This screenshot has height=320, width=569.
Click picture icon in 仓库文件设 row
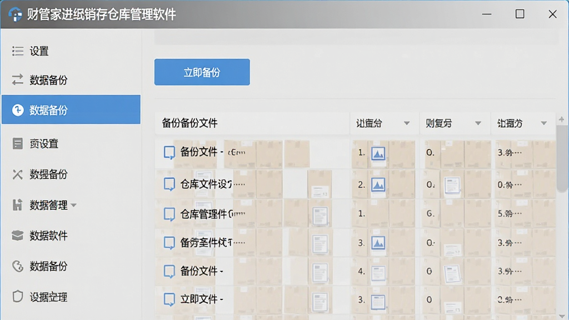click(x=378, y=184)
